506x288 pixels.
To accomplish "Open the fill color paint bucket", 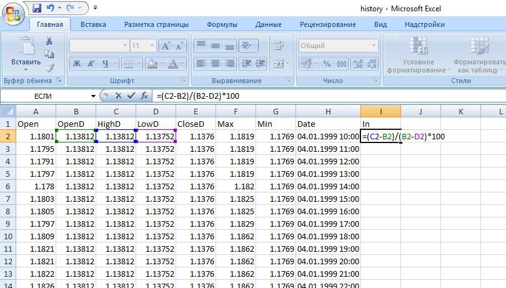I will click(152, 64).
